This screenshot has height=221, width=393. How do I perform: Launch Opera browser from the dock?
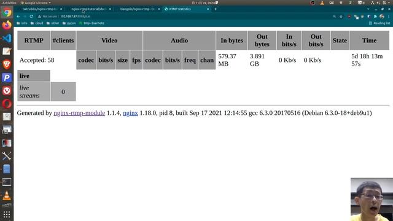pos(7,104)
